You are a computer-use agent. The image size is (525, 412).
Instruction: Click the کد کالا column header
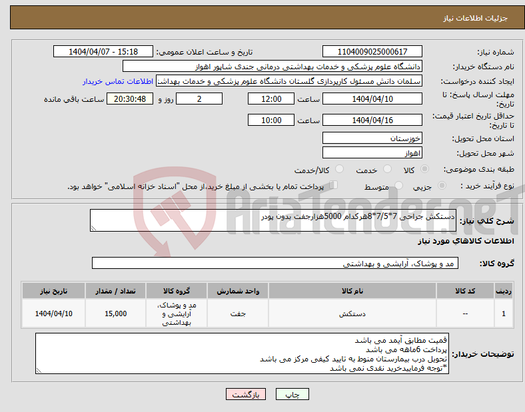(x=465, y=291)
